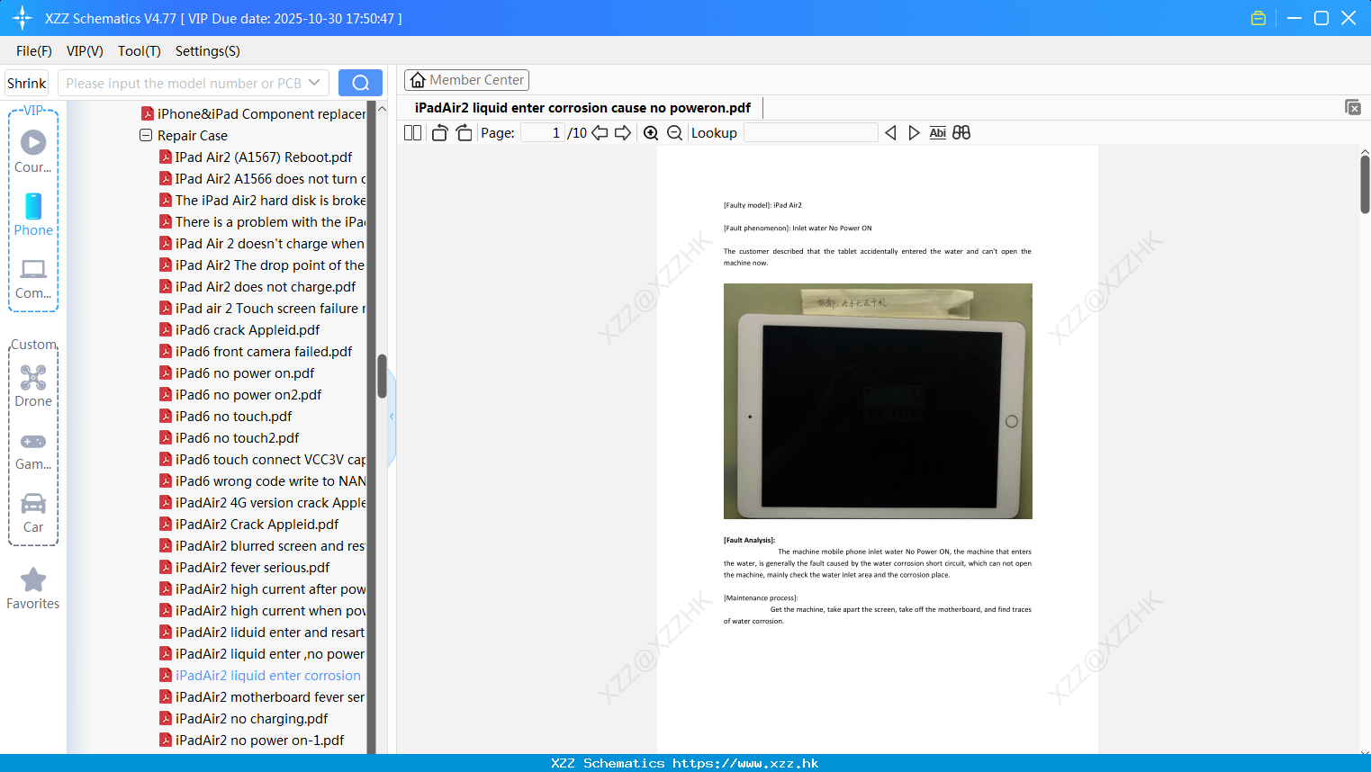This screenshot has height=772, width=1371.
Task: Click the blue search button
Action: (x=360, y=83)
